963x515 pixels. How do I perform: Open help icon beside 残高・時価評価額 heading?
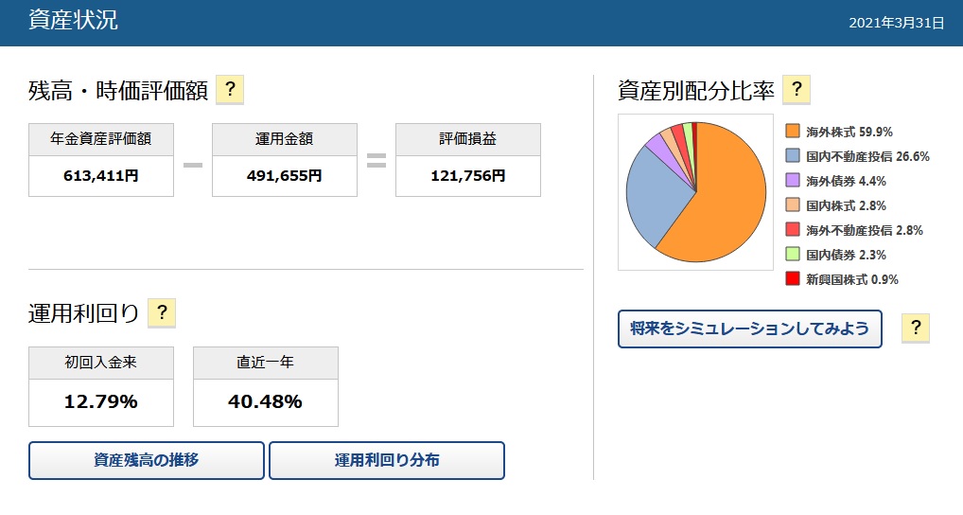(230, 90)
